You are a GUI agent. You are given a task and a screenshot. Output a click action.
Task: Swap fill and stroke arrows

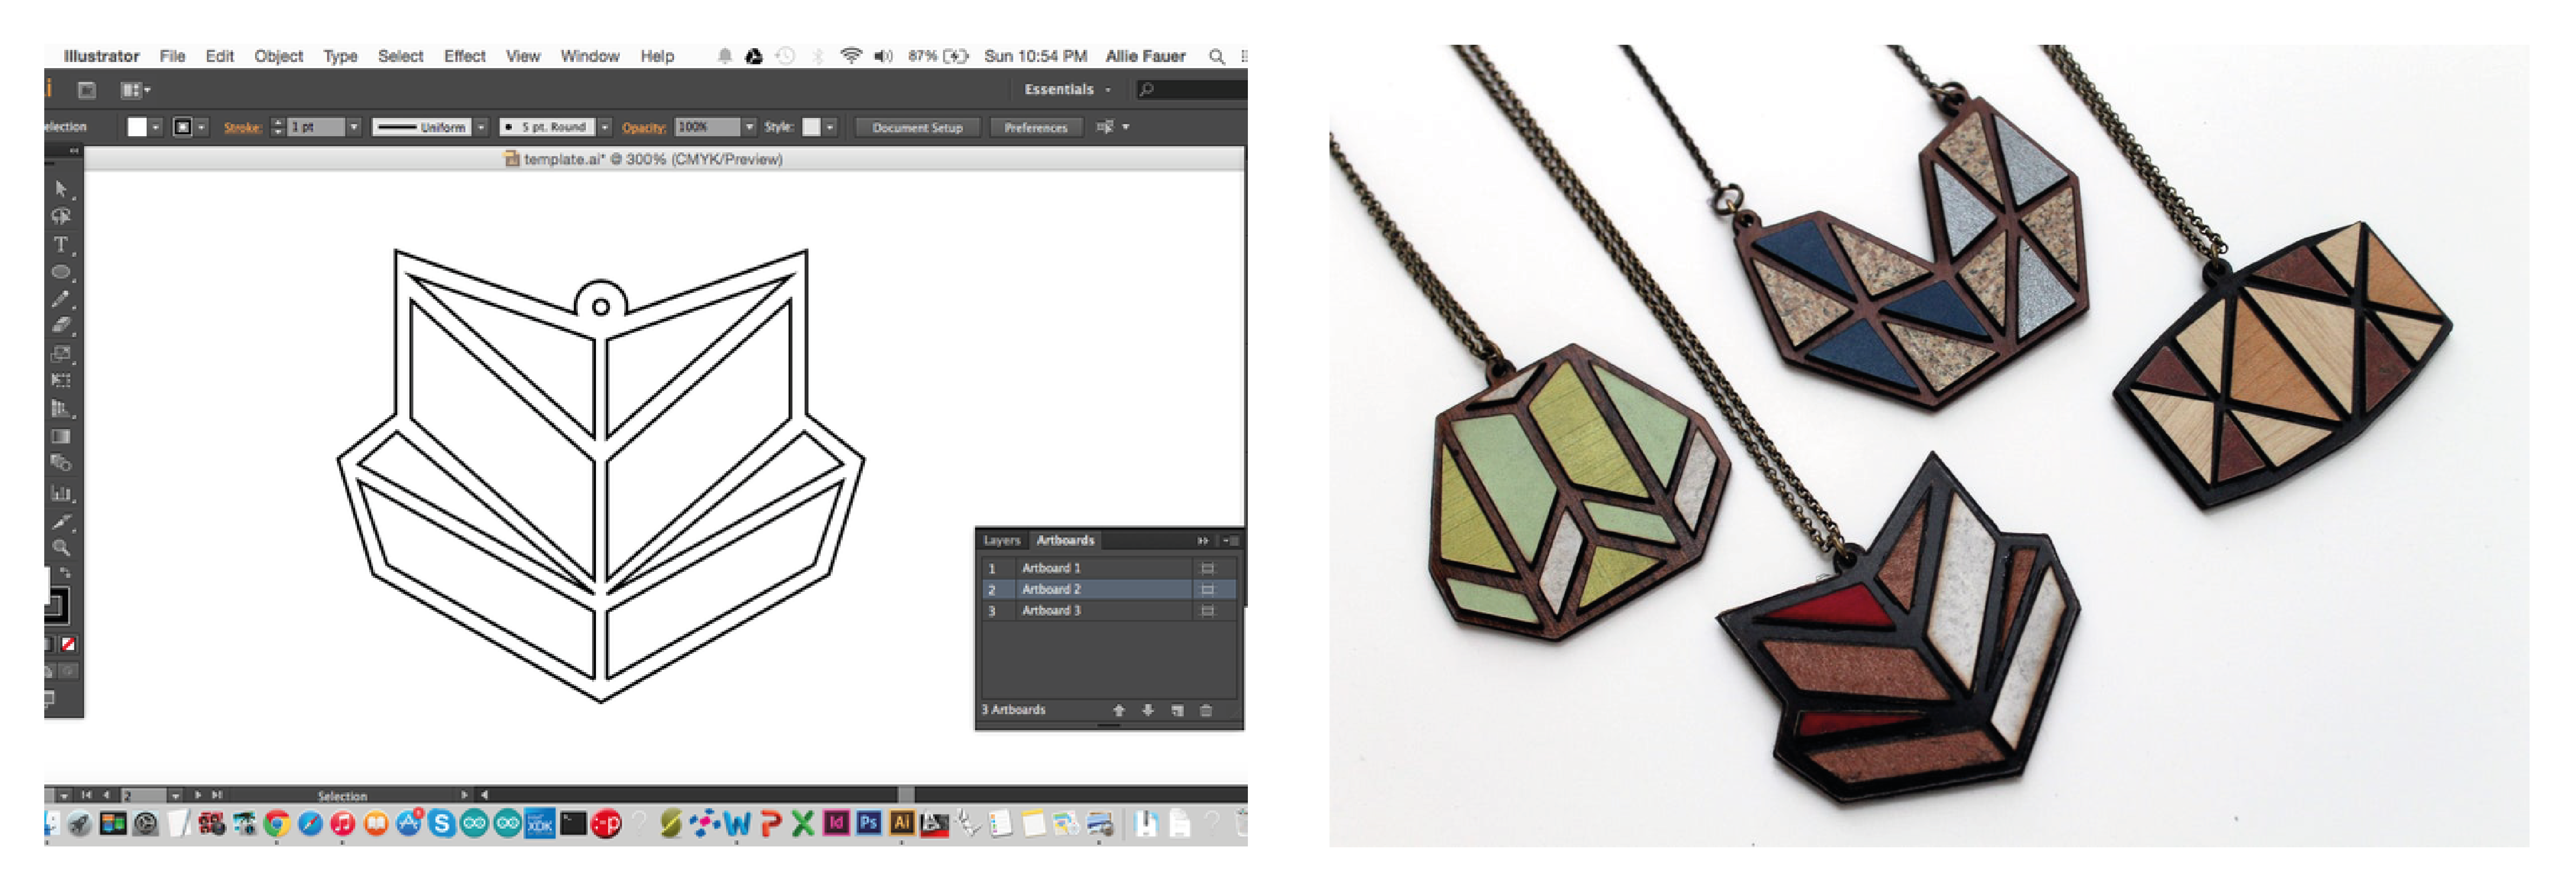click(65, 574)
